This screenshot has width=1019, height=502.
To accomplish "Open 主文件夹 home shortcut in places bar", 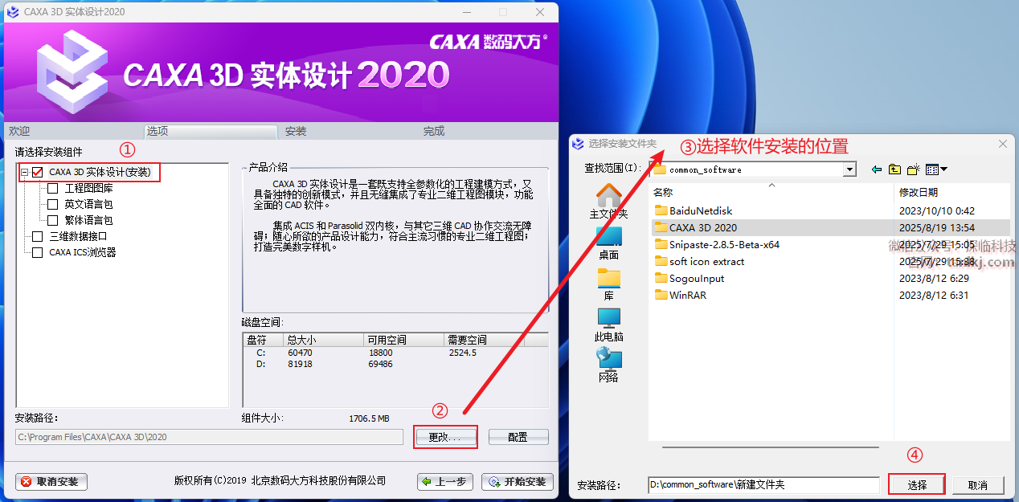I will (x=608, y=202).
